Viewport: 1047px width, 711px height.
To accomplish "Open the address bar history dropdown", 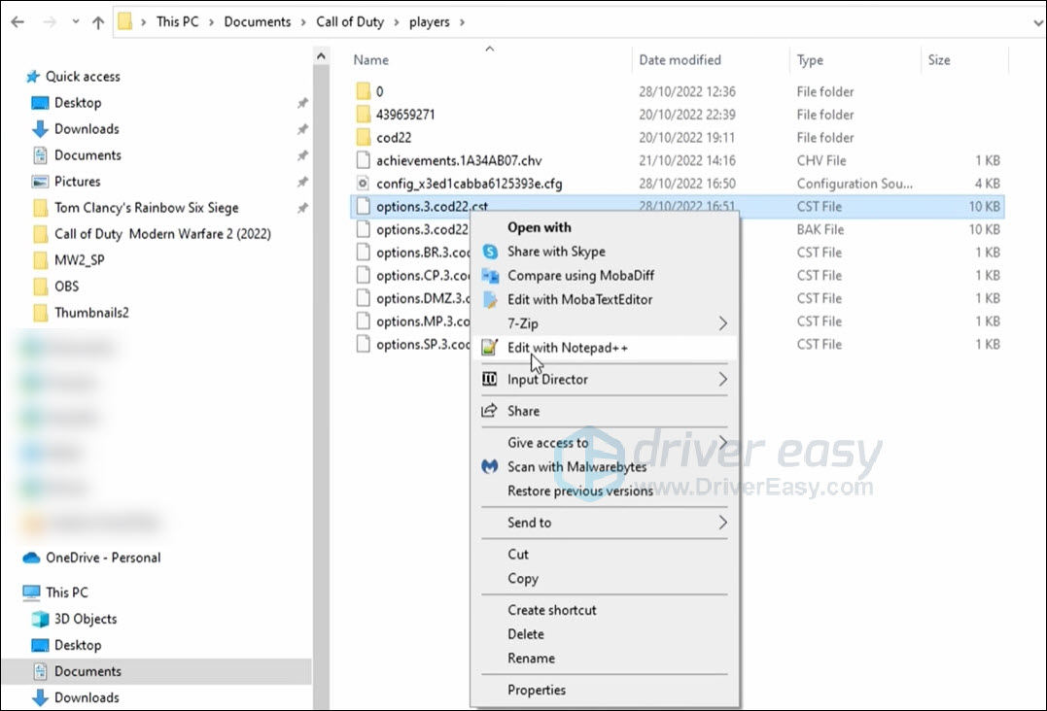I will pos(1033,21).
